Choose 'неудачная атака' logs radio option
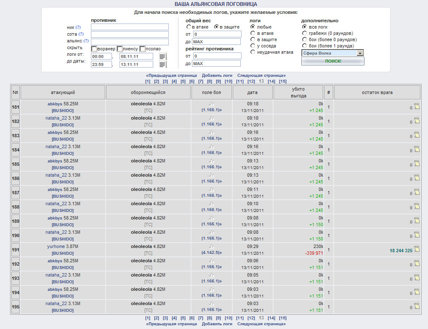Viewport: 428px width, 329px height. point(253,52)
